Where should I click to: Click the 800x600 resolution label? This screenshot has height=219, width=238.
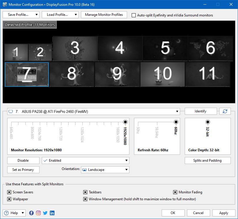click(32, 133)
